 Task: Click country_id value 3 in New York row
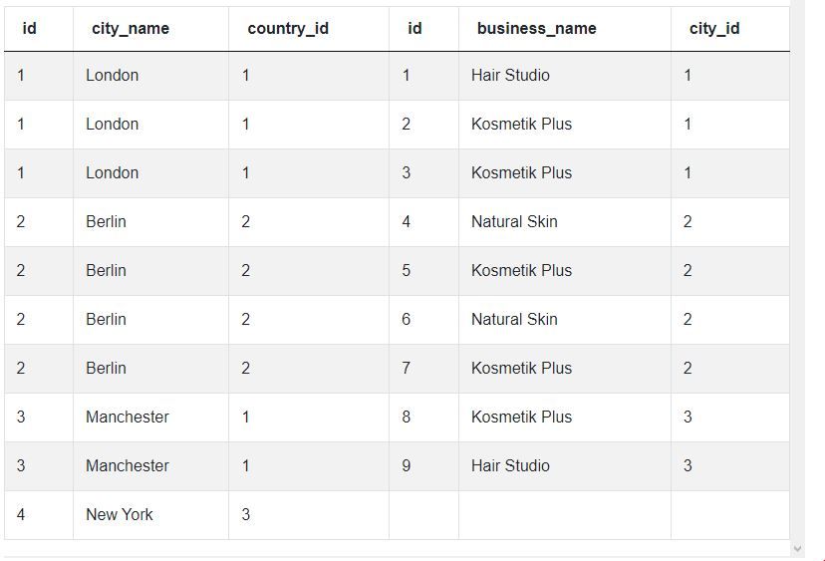(x=246, y=515)
